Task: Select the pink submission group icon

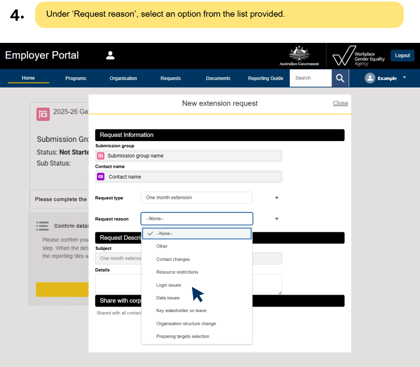Action: click(101, 156)
